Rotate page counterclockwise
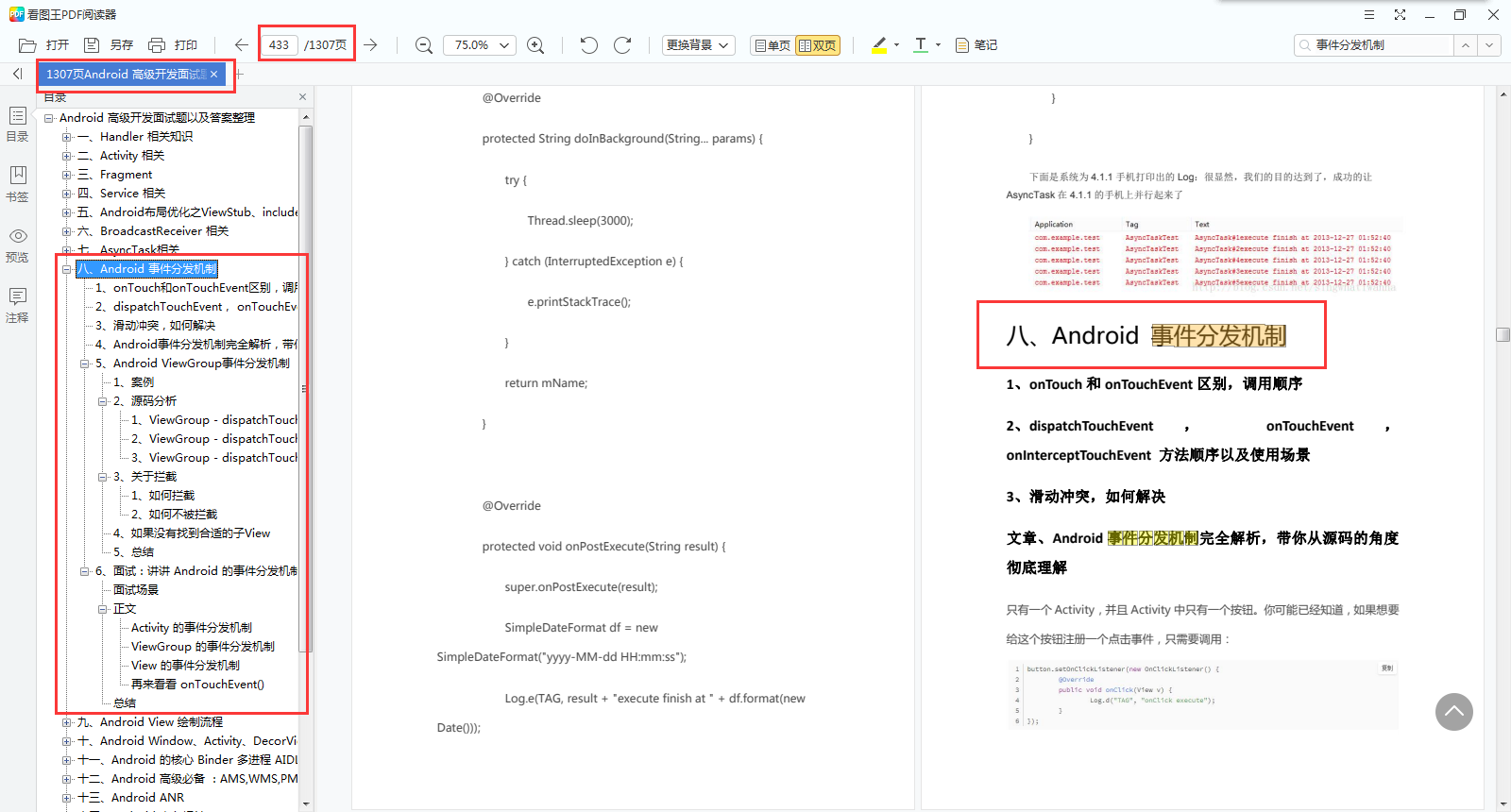This screenshot has width=1511, height=812. point(589,45)
